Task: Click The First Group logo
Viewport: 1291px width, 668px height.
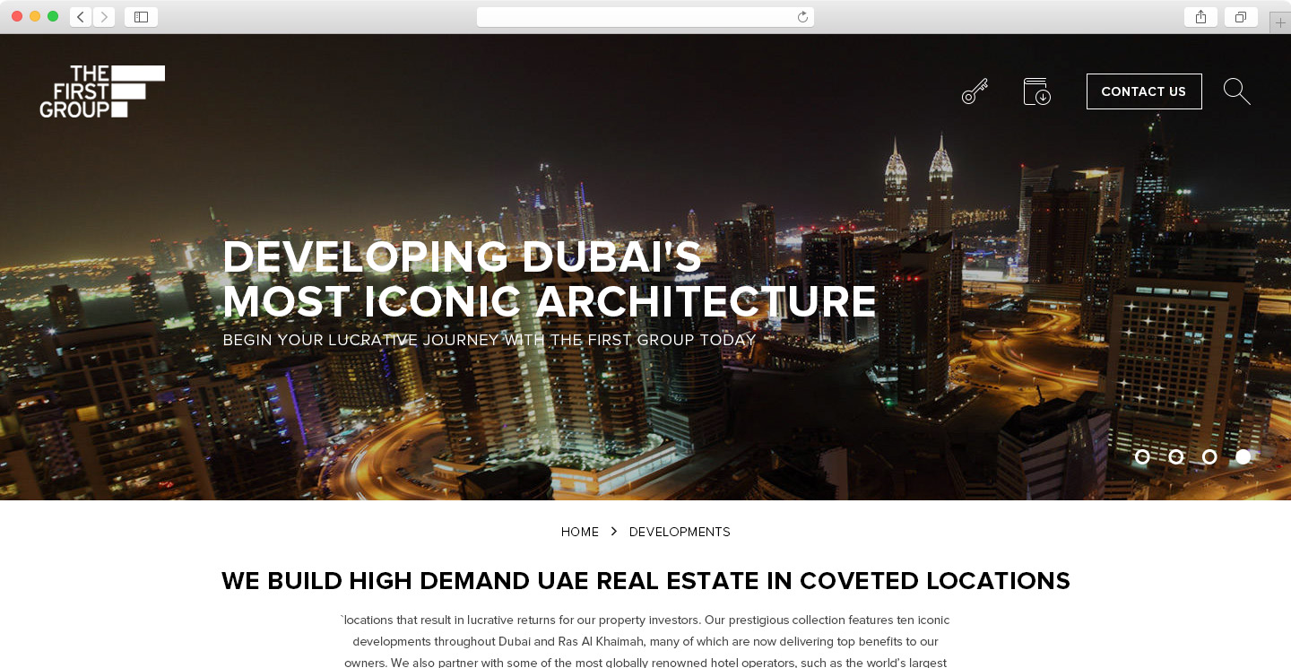Action: pos(102,91)
